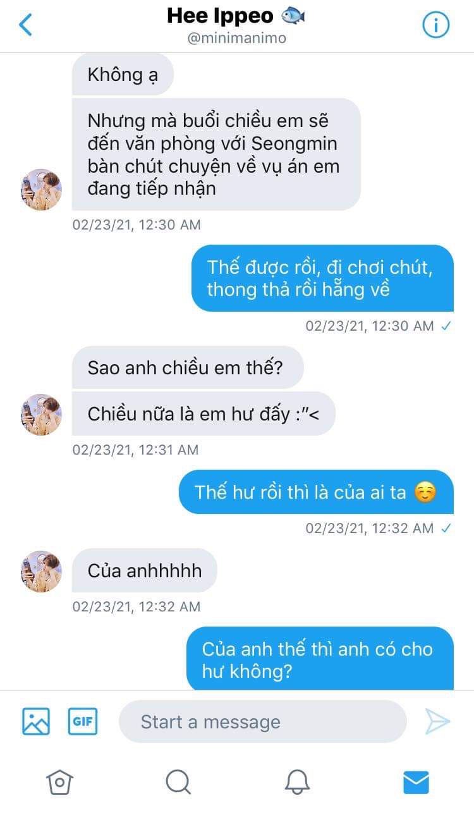
Task: Focus the Start a message field
Action: click(x=262, y=721)
